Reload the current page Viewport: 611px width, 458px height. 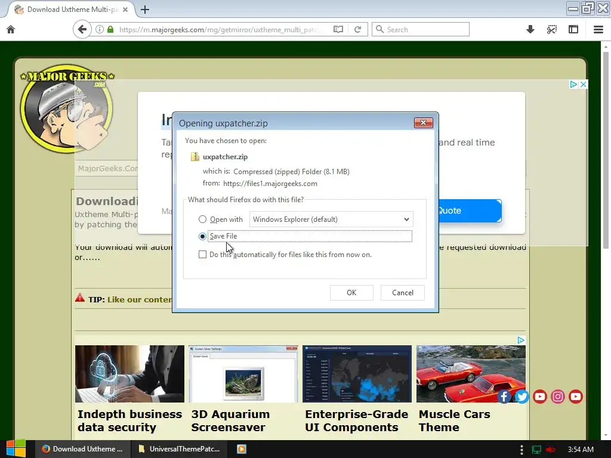click(x=358, y=30)
